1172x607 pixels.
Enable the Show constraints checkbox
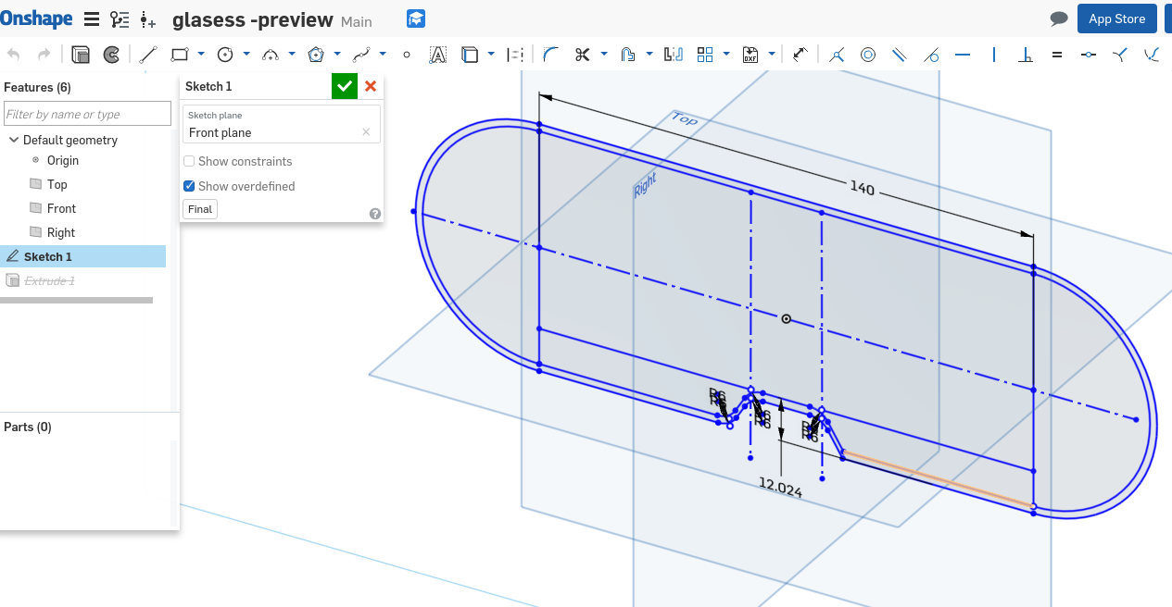(x=189, y=161)
